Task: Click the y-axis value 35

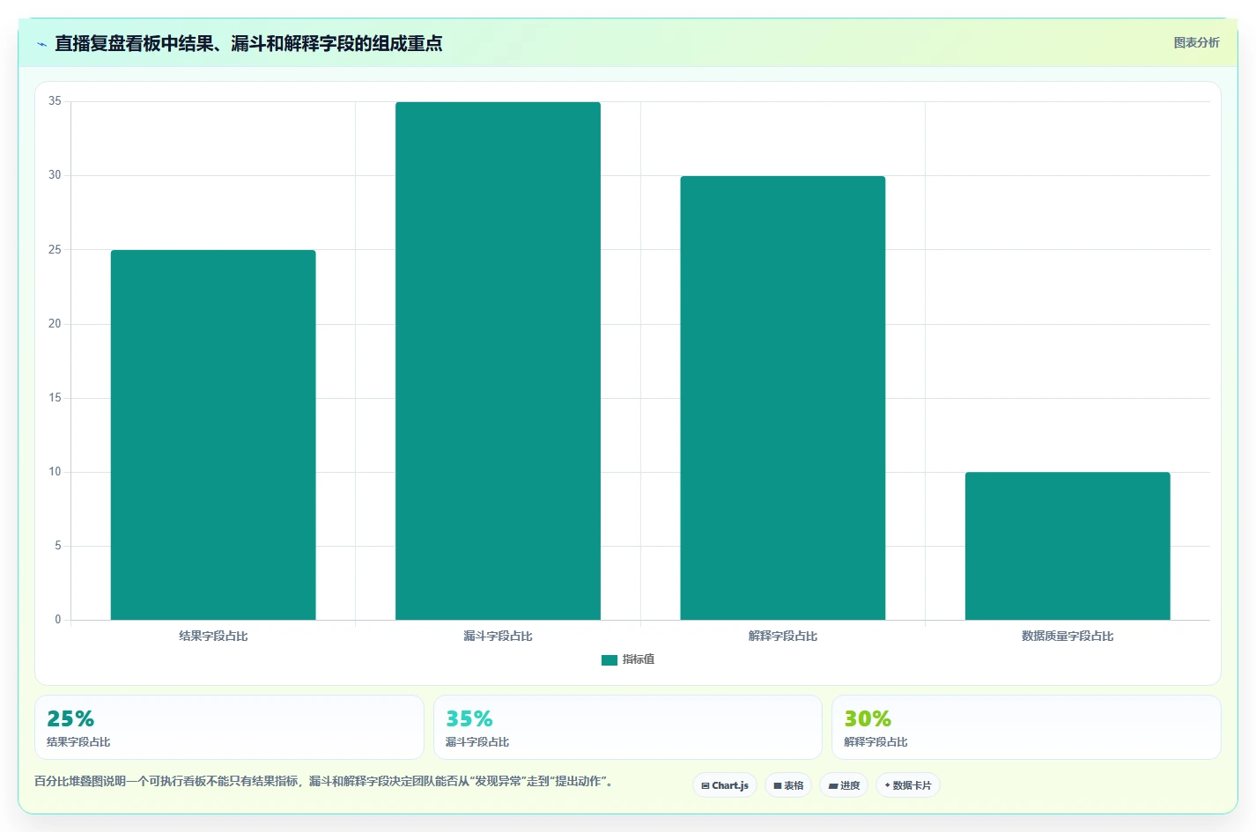Action: [x=55, y=101]
